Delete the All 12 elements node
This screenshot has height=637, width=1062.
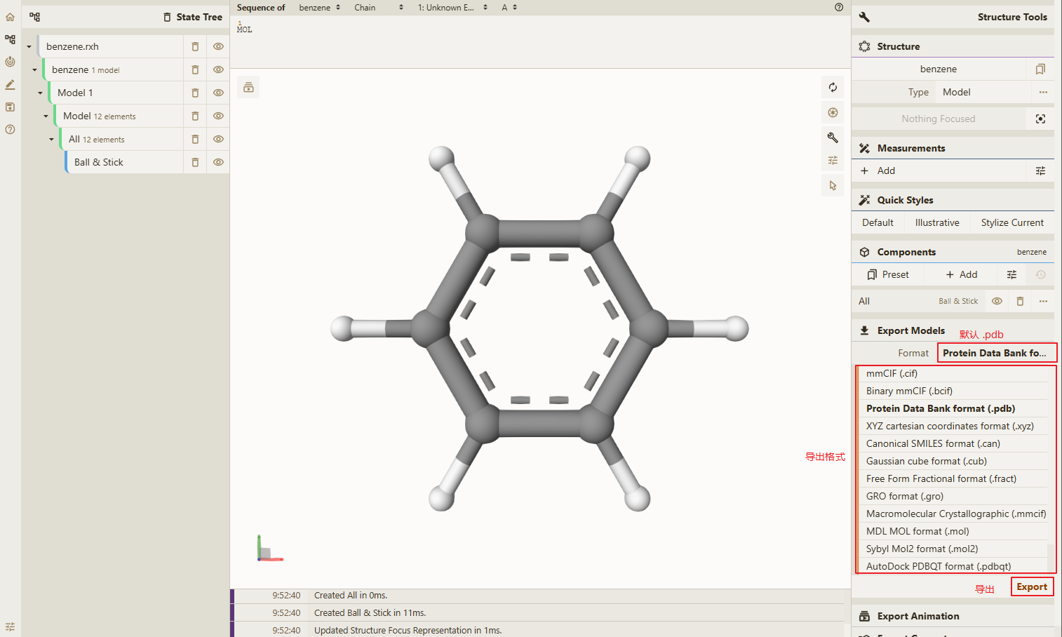(195, 139)
